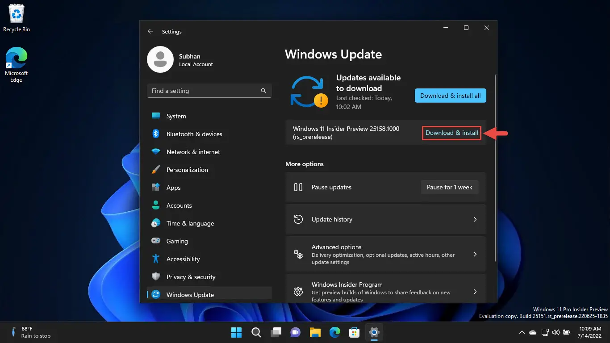Open network, volume and battery quick settings
Screen dimensions: 610x343
coord(556,332)
